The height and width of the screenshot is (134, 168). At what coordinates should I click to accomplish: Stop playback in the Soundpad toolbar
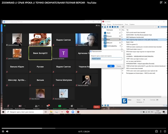point(113,27)
